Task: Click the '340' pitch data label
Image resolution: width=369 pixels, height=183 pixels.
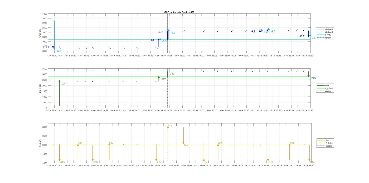Action: (x=172, y=74)
